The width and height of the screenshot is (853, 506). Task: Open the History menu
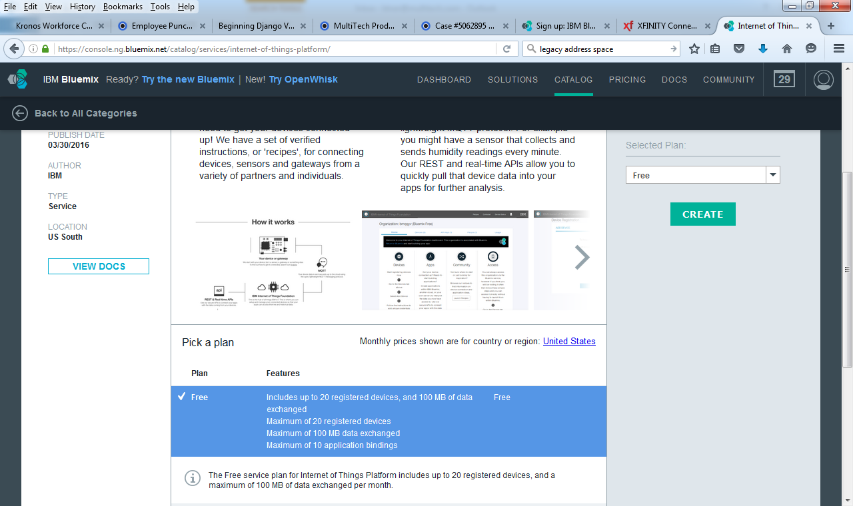pos(83,7)
